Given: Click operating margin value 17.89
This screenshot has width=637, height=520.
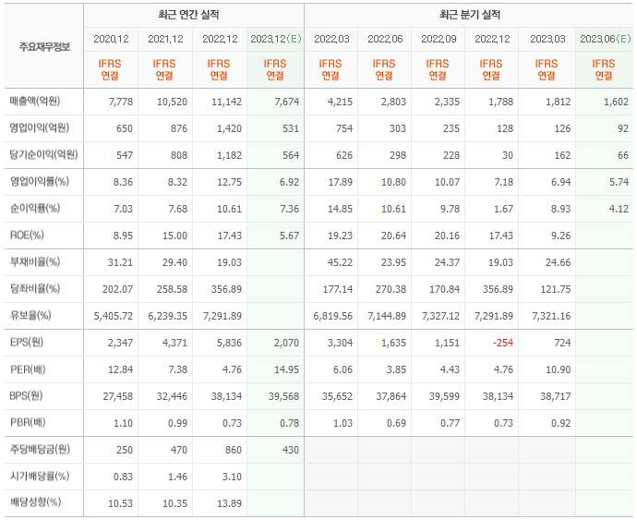Looking at the screenshot, I should (x=341, y=182).
